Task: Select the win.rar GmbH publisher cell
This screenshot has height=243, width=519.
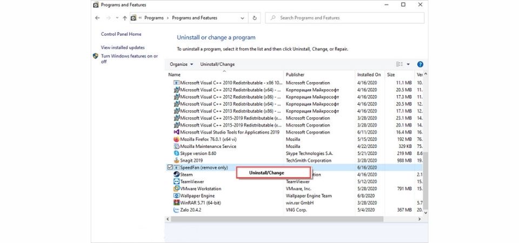Action: [x=300, y=202]
